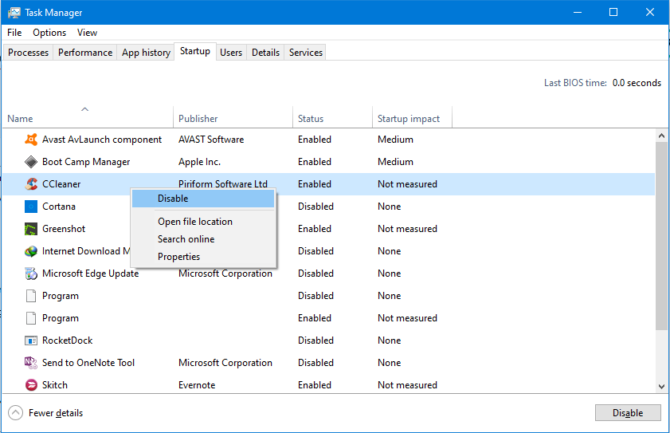Click the Last BIOS time value
Screen dimensions: 670x433
tap(637, 83)
